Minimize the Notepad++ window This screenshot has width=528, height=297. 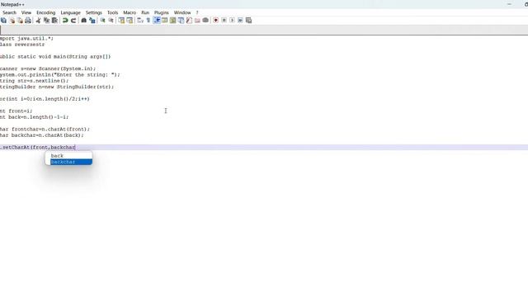click(509, 4)
